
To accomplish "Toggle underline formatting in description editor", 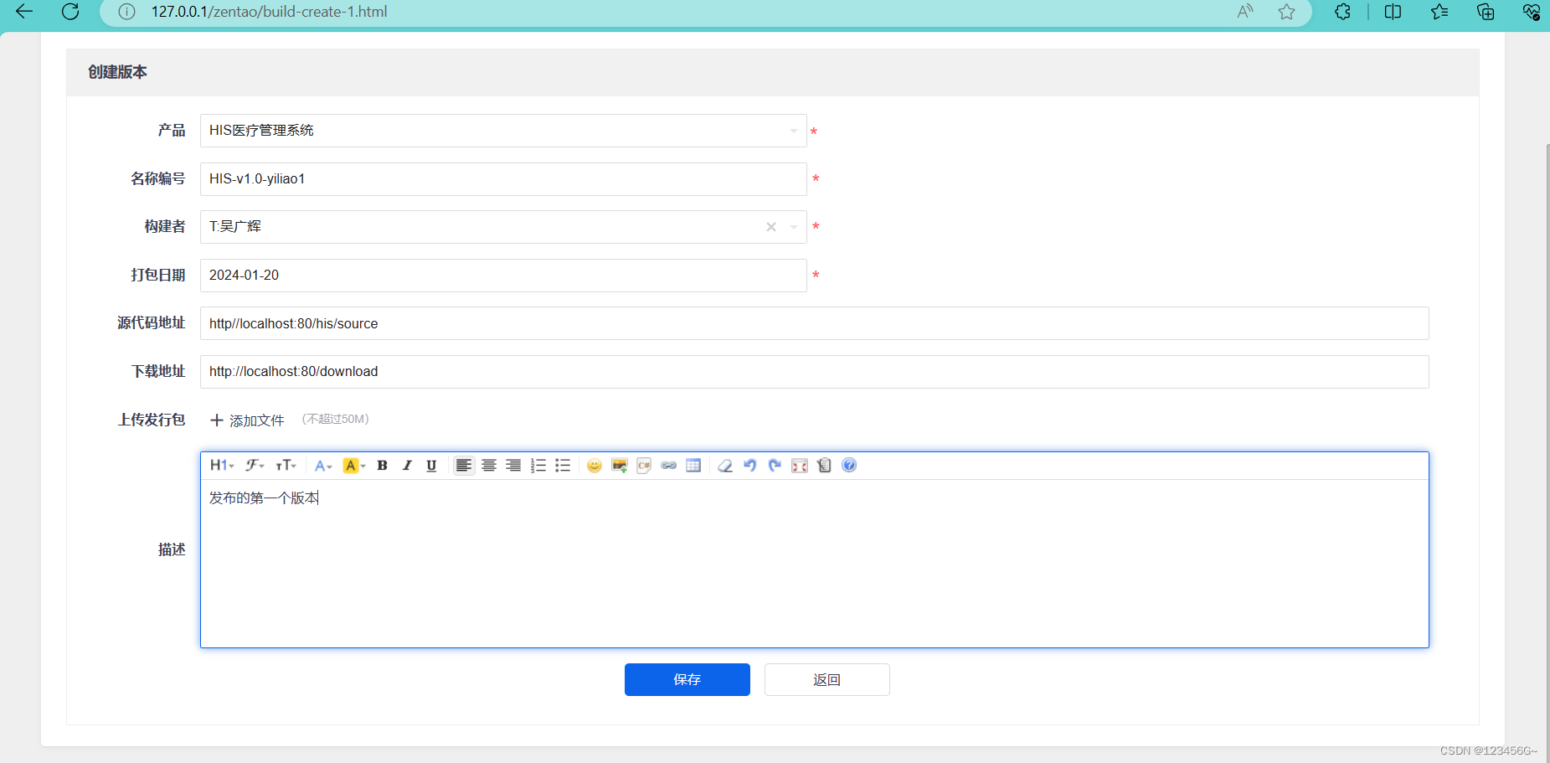I will tap(431, 466).
